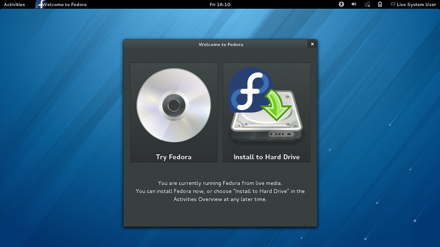Click the line mentioning "Install to Hard Drive" in quotes
The width and height of the screenshot is (440, 247).
pos(220,191)
